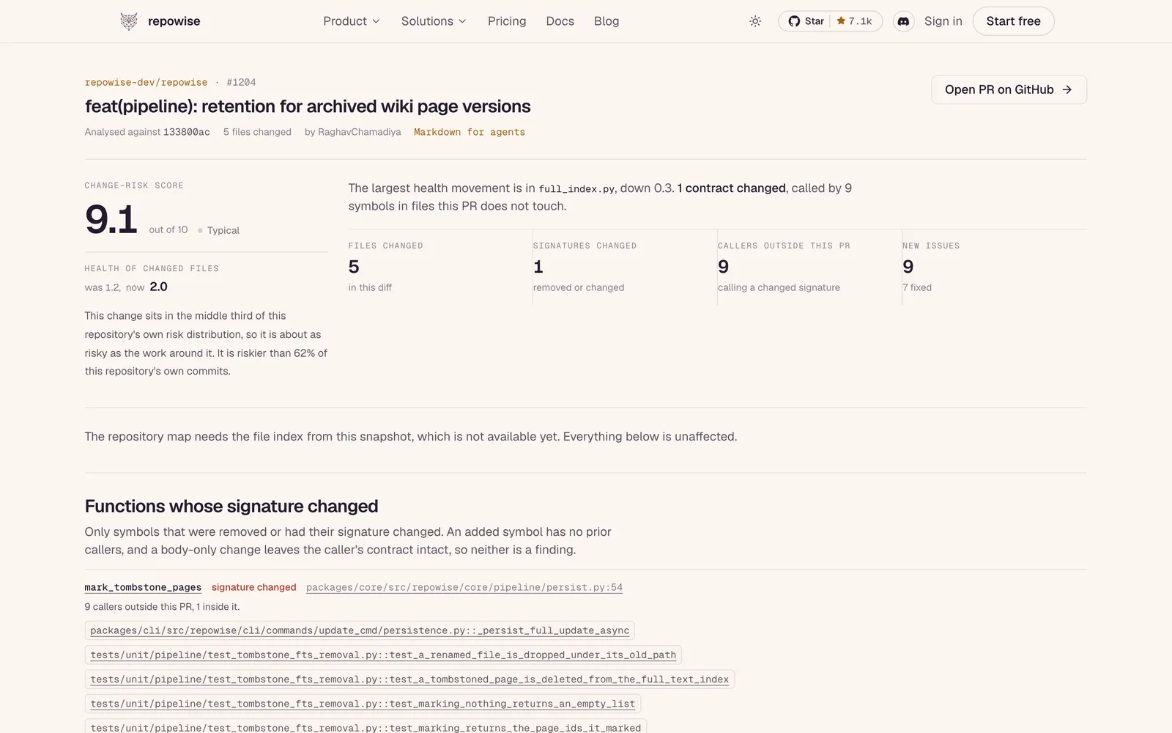Viewport: 1172px width, 733px height.
Task: Open test_a_renamed_file_is_dropped_under_its_old_path caller
Action: [383, 655]
